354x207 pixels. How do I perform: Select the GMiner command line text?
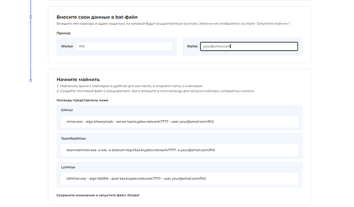(x=140, y=121)
